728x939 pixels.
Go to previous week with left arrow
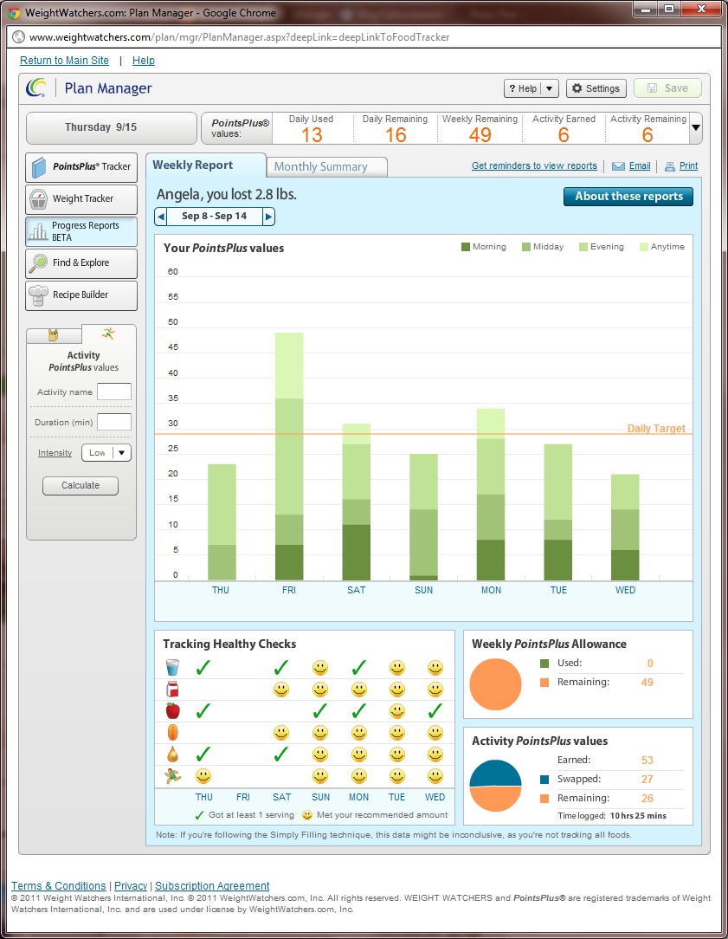(161, 217)
